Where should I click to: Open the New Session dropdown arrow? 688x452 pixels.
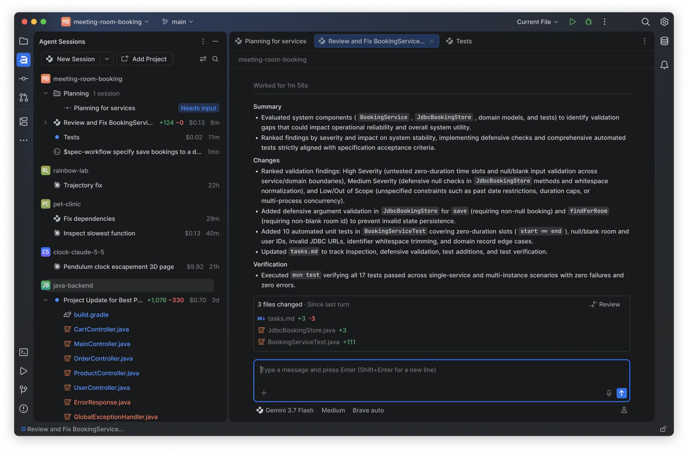coord(107,59)
